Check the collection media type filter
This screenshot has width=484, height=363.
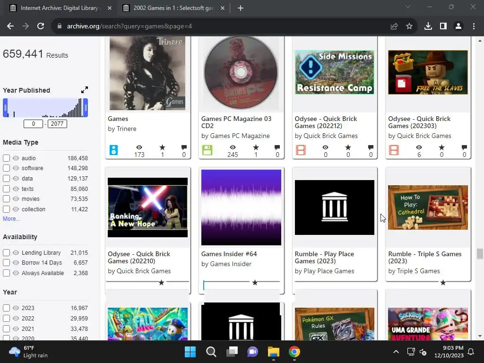pyautogui.click(x=6, y=209)
